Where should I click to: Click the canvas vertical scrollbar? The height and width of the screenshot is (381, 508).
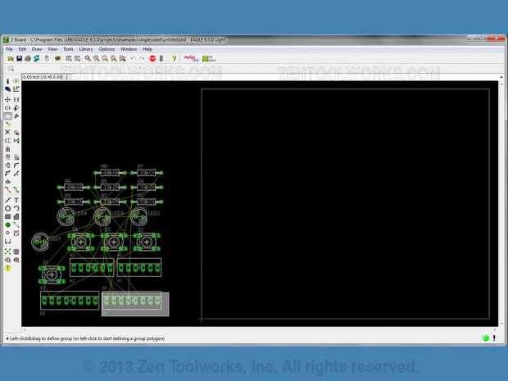tap(501, 201)
